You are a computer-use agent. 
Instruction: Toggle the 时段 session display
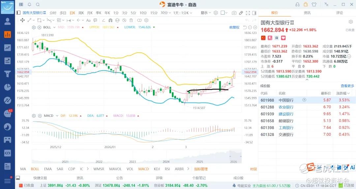[253, 169]
